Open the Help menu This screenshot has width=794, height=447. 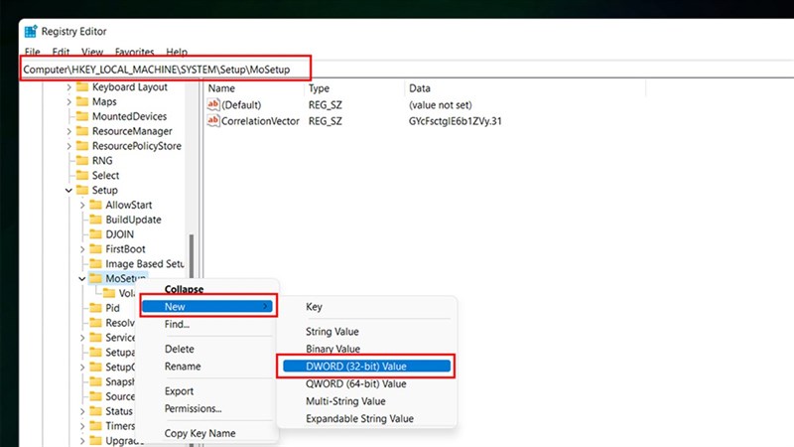177,52
